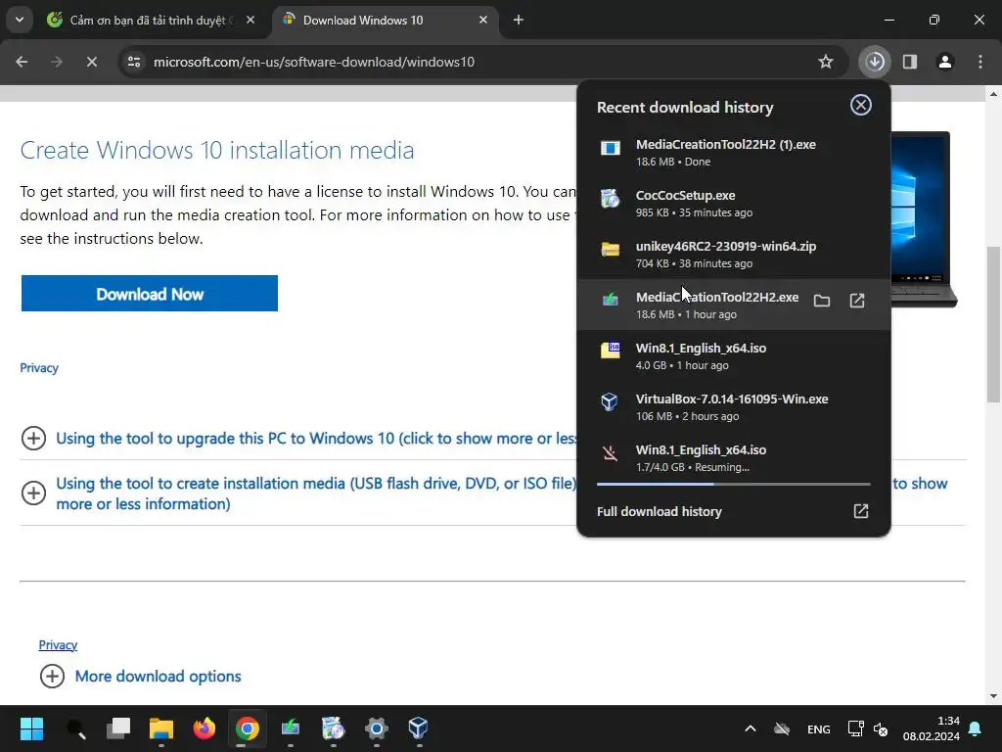The height and width of the screenshot is (752, 1002).
Task: Click the completed Win8.1_English_x64.iso file icon
Action: coord(611,351)
